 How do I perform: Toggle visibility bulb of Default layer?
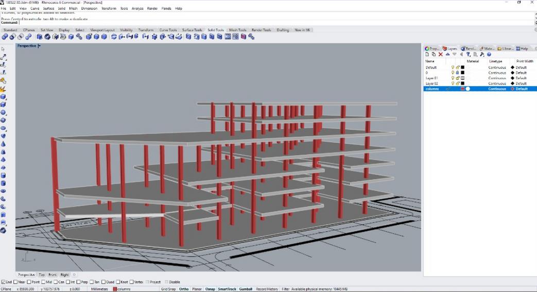coord(453,67)
